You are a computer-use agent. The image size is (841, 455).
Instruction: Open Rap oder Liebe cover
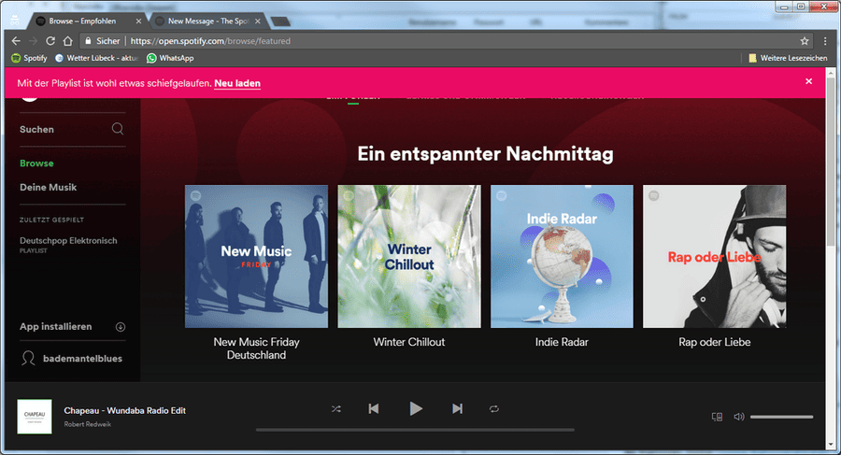click(x=715, y=257)
